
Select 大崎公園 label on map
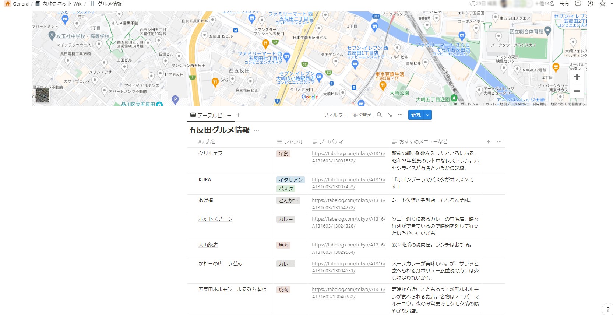tap(399, 93)
